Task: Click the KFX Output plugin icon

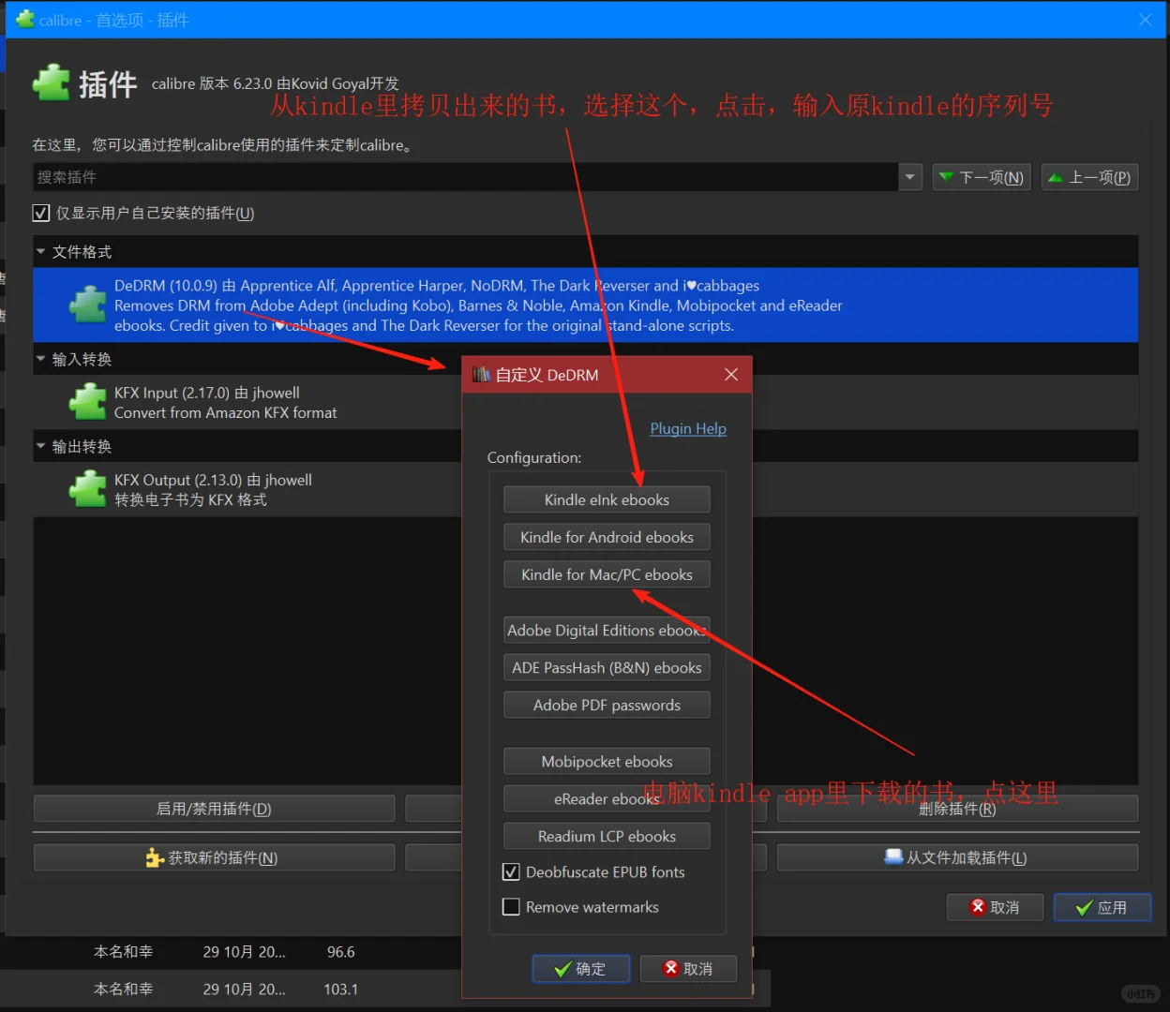Action: 88,489
